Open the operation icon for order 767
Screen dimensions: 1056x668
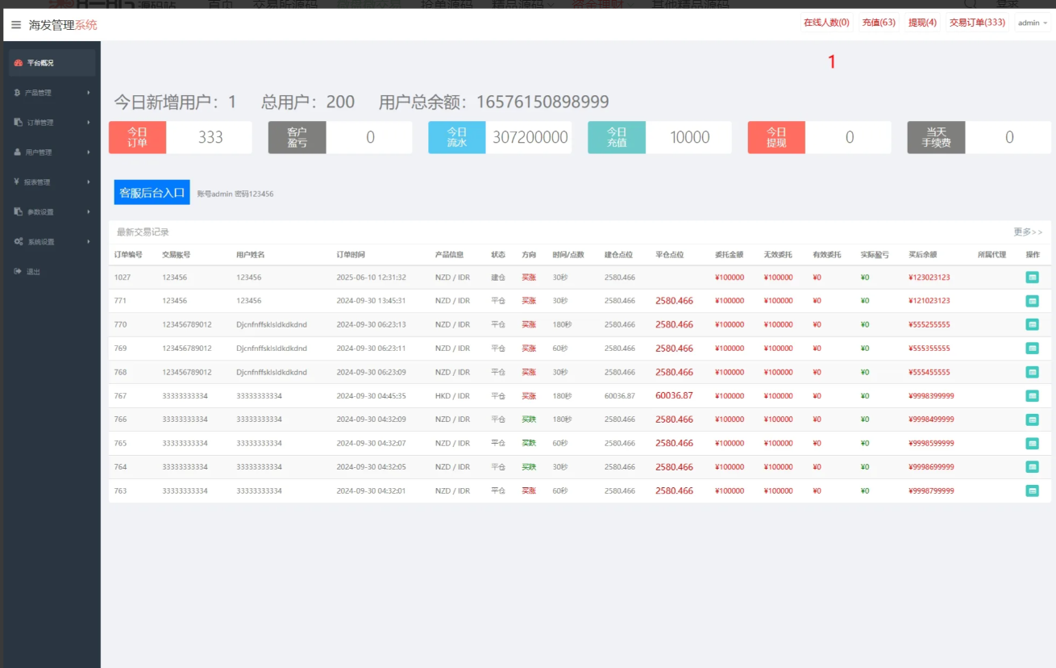coord(1032,396)
